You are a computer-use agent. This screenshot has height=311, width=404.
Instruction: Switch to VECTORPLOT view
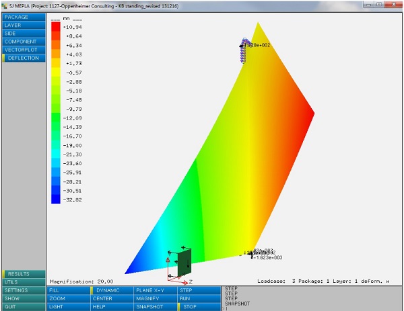point(24,50)
